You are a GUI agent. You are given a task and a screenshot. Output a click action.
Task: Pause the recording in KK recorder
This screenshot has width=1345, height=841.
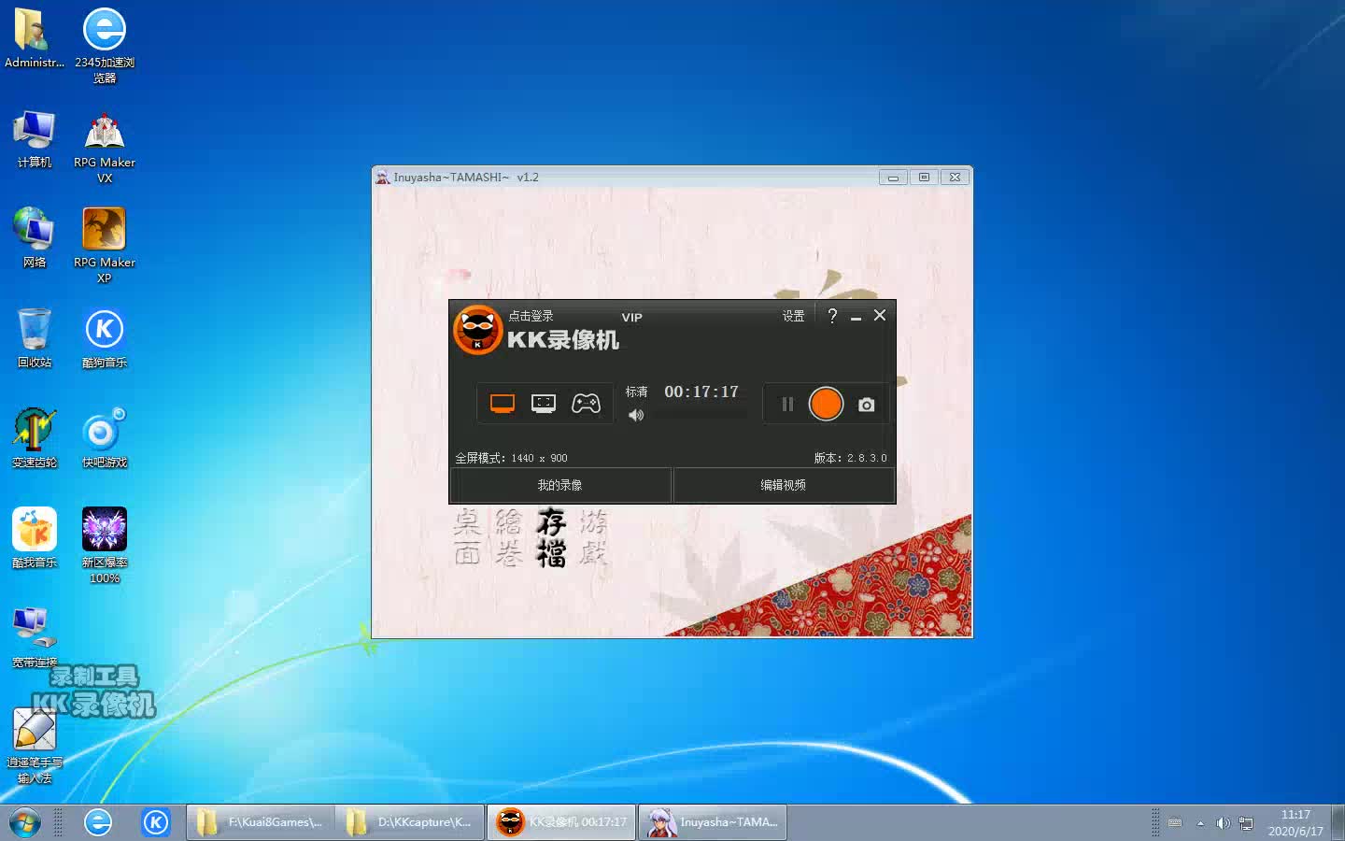pos(787,405)
